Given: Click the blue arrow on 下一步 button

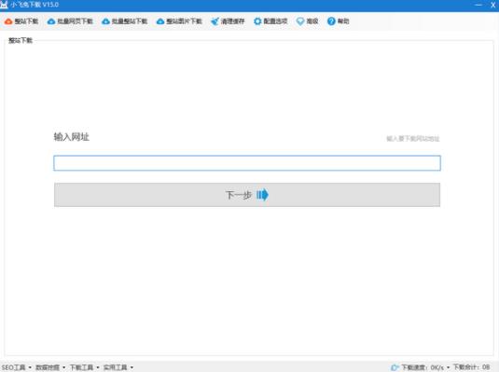Looking at the screenshot, I should pyautogui.click(x=262, y=195).
